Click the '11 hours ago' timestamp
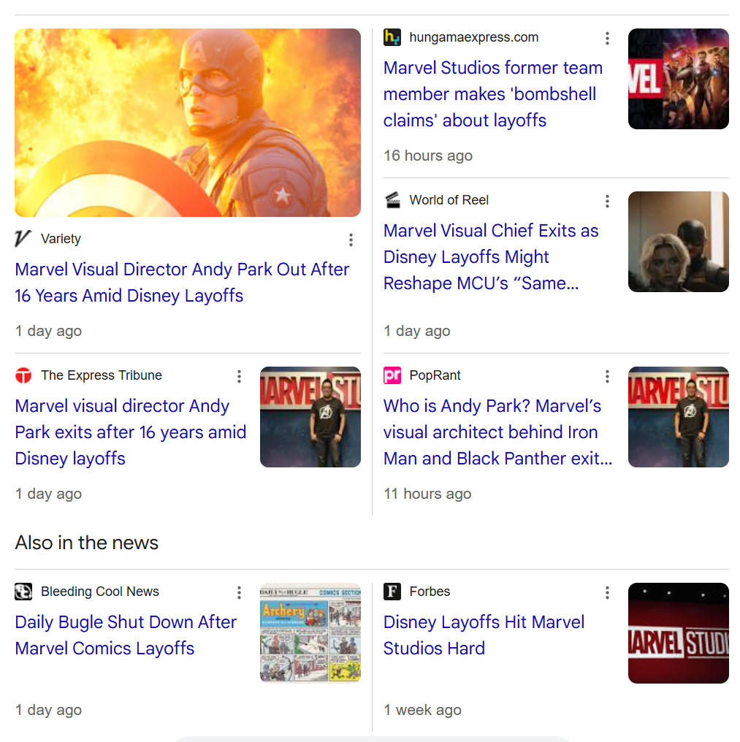The width and height of the screenshot is (740, 742). point(427,494)
